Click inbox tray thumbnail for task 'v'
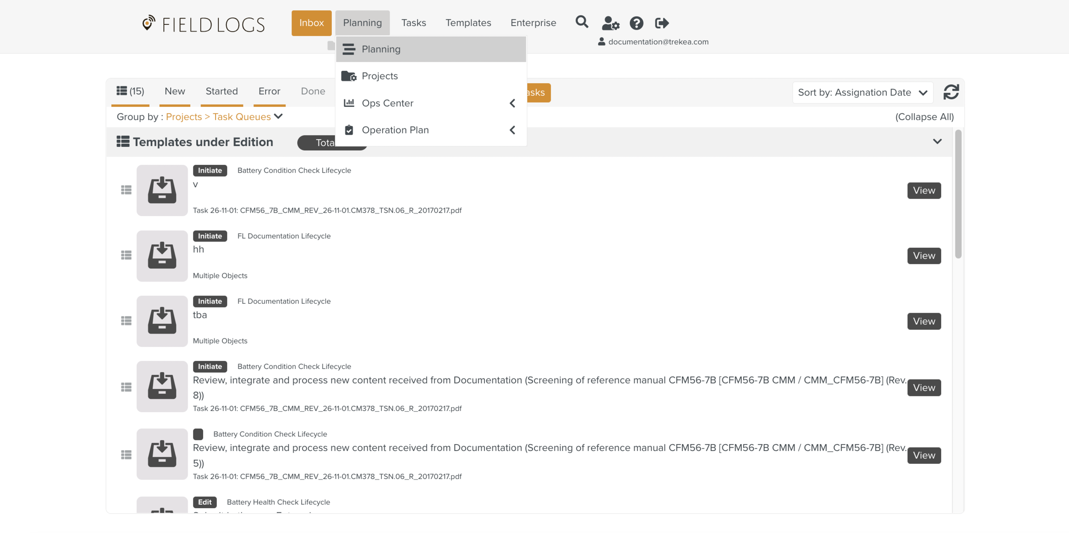The width and height of the screenshot is (1069, 533). coord(162,190)
